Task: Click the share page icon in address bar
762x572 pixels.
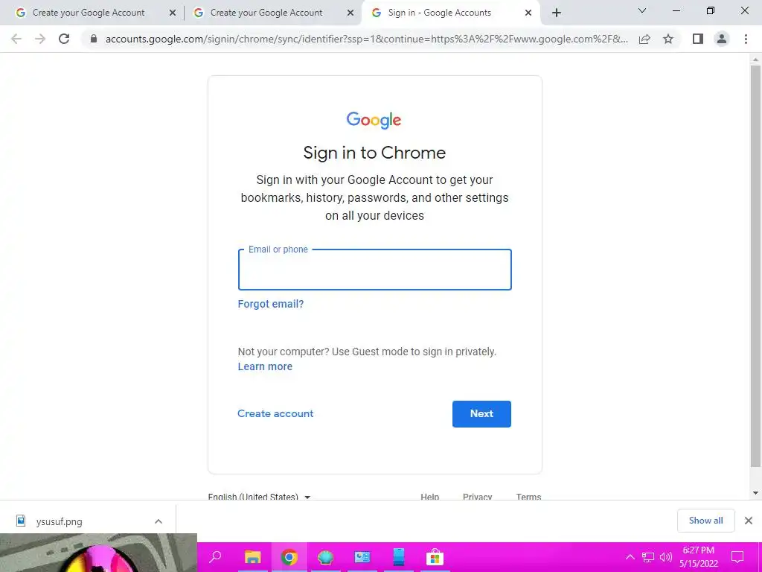Action: coord(644,39)
